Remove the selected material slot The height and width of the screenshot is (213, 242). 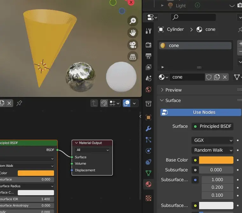(x=240, y=52)
